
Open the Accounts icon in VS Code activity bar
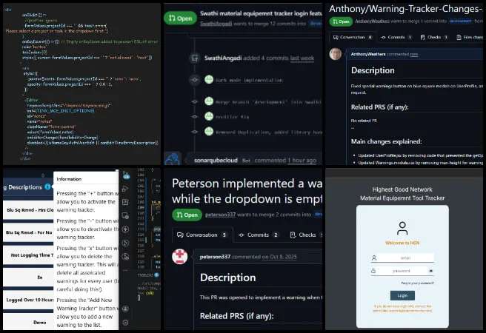[125, 309]
